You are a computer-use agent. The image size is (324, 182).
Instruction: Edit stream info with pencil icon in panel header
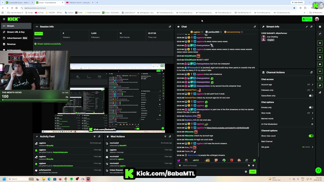pyautogui.click(x=307, y=27)
